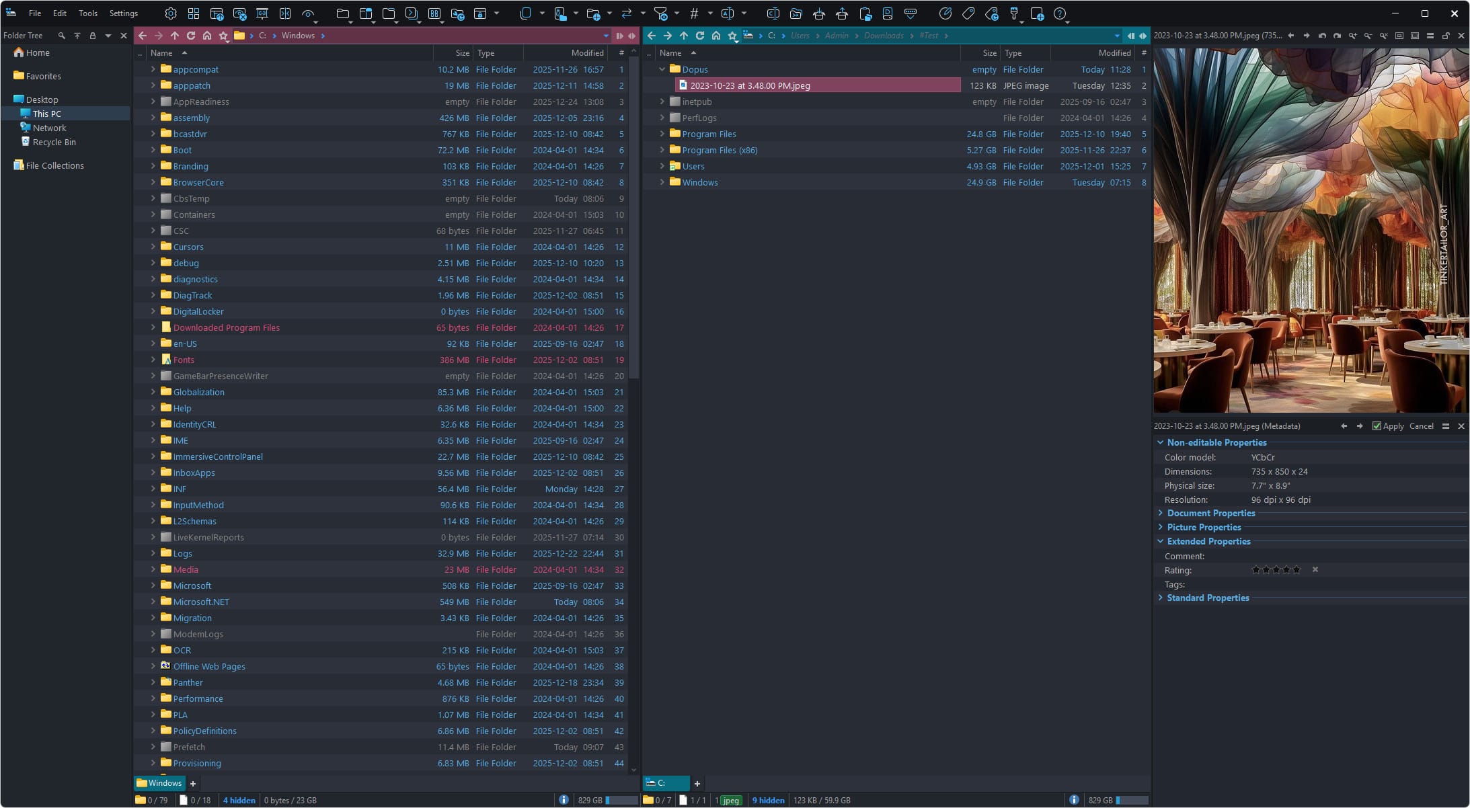The width and height of the screenshot is (1470, 808).
Task: Open the left path bar history dropdown
Action: tap(606, 36)
